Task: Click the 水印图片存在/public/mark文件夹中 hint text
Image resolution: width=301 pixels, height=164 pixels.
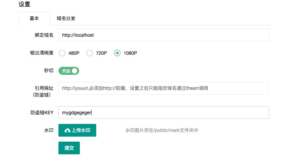Action: [162, 130]
